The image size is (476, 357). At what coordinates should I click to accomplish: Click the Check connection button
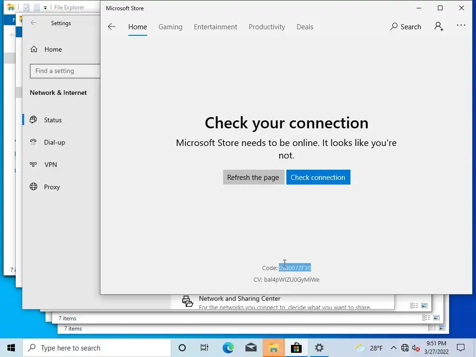click(318, 177)
